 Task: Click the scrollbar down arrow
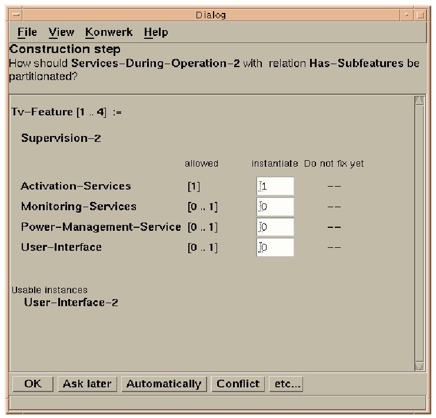pos(420,366)
